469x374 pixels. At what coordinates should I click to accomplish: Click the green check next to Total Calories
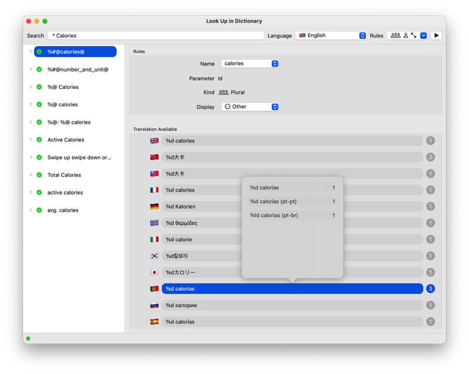point(39,175)
